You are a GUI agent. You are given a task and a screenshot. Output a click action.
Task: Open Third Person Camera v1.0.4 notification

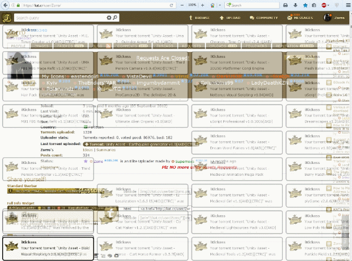pyautogui.click(x=143, y=63)
